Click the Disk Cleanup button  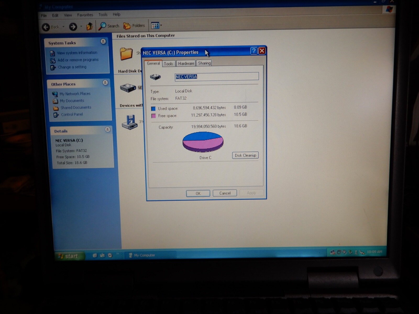[x=245, y=155]
